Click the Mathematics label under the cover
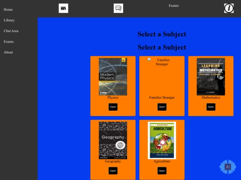 point(211,97)
